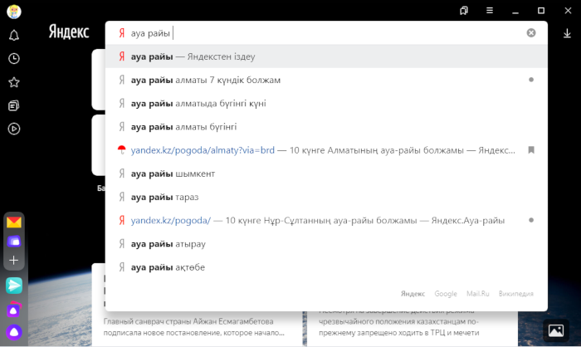Focus the search box with ауа райы
581x347 pixels.
(326, 33)
